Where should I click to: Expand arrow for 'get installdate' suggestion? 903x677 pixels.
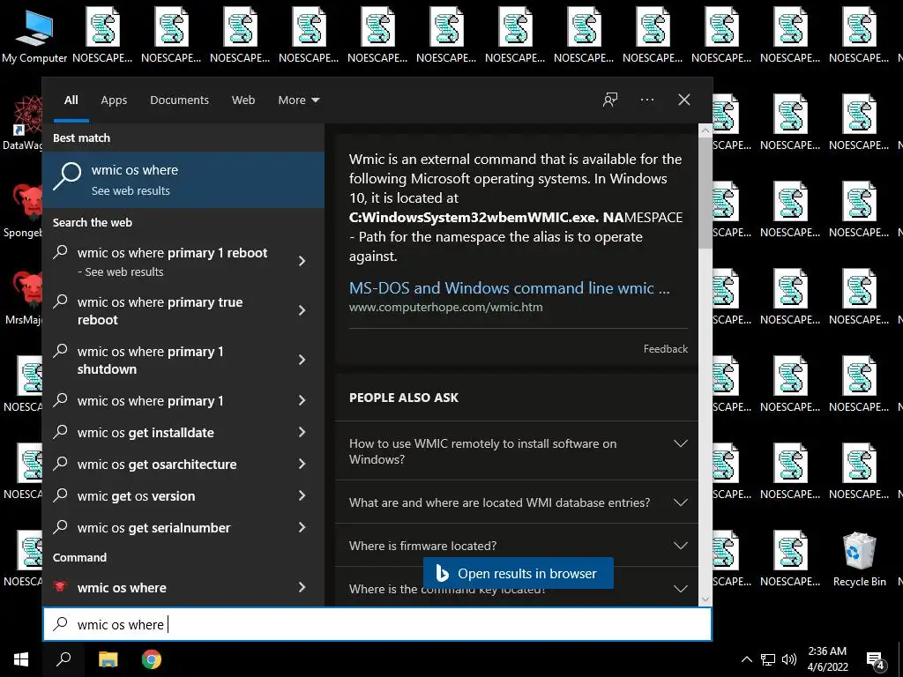[x=302, y=432]
